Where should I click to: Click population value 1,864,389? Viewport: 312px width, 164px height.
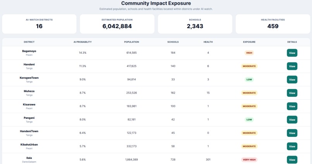click(x=132, y=159)
